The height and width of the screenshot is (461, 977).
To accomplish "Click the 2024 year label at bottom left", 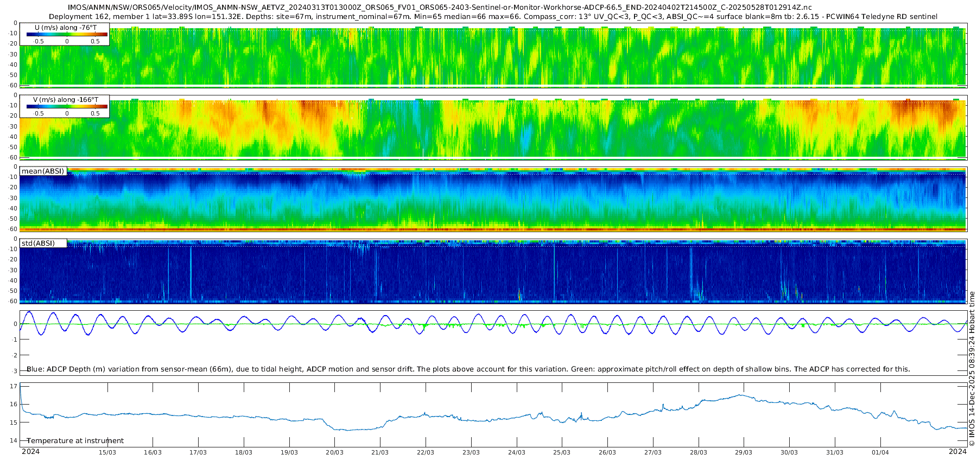I will coord(30,452).
